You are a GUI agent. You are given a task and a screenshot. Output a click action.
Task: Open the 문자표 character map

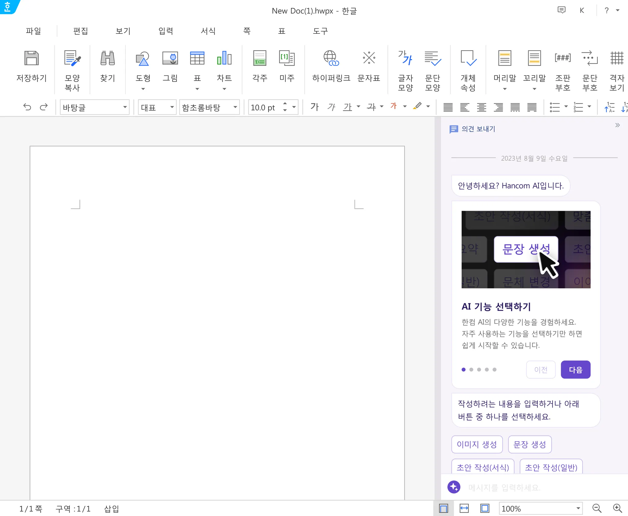point(369,58)
